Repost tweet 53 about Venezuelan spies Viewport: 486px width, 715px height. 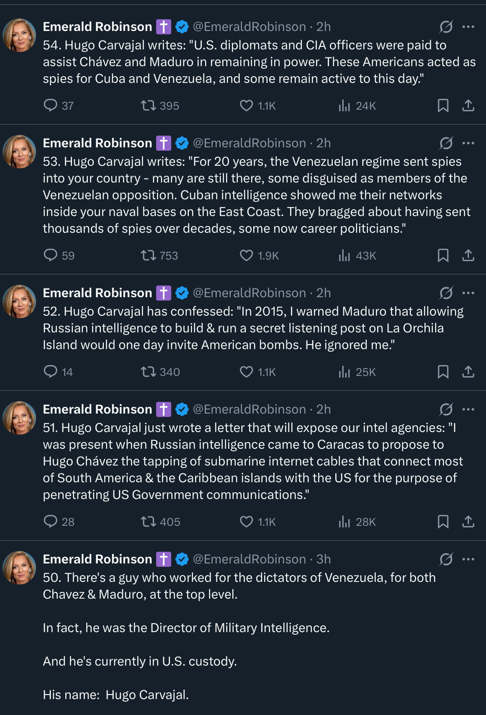coord(148,255)
